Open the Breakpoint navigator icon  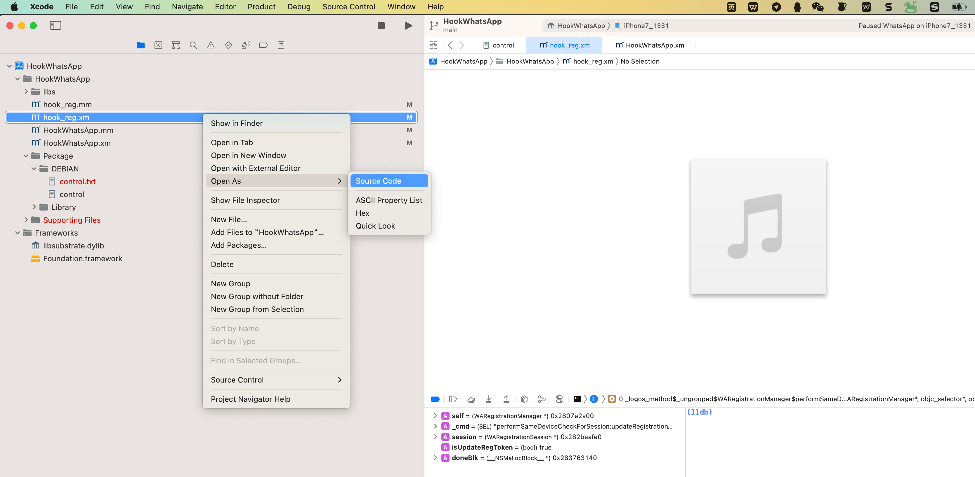[263, 45]
